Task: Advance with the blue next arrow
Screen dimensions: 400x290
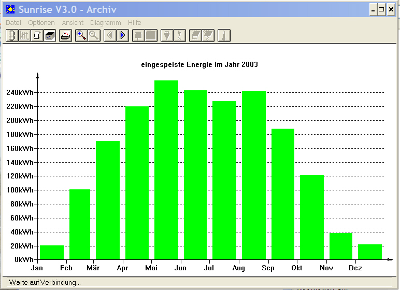Action: pyautogui.click(x=122, y=35)
